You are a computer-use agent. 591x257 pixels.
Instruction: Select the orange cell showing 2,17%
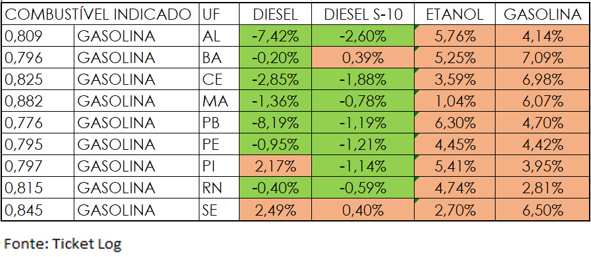pyautogui.click(x=275, y=166)
